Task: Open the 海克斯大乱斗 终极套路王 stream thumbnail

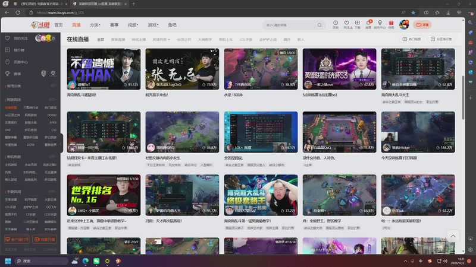Action: pyautogui.click(x=261, y=195)
